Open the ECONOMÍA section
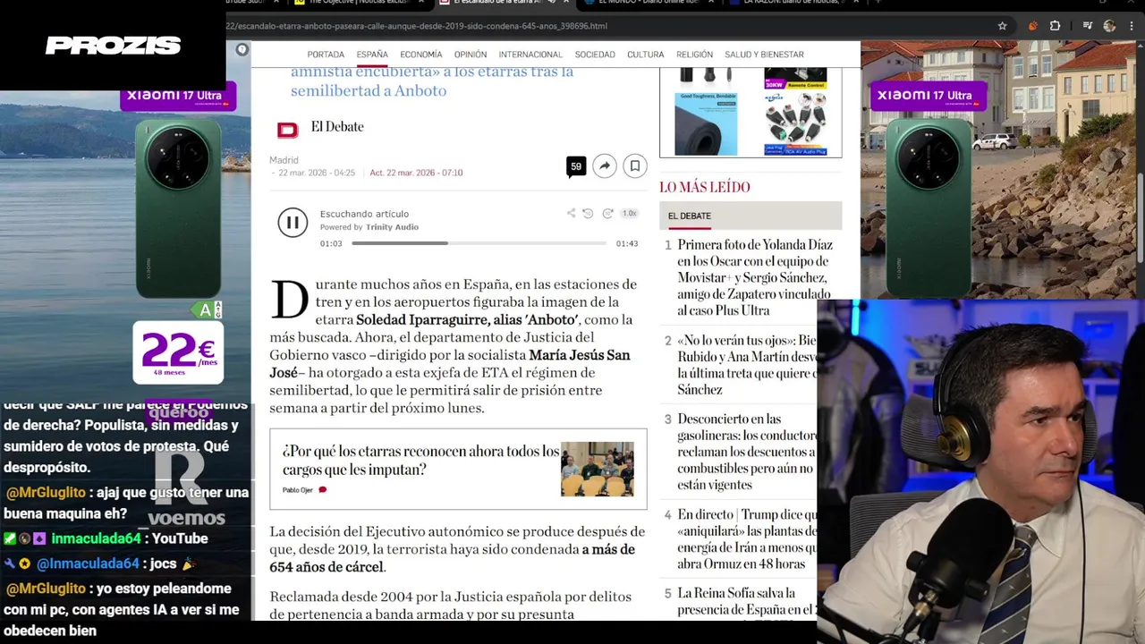The height and width of the screenshot is (644, 1145). coord(421,55)
